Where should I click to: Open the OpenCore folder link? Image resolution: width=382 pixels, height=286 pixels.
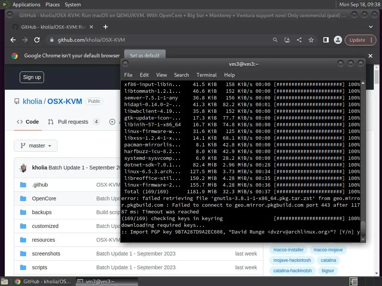click(x=44, y=198)
